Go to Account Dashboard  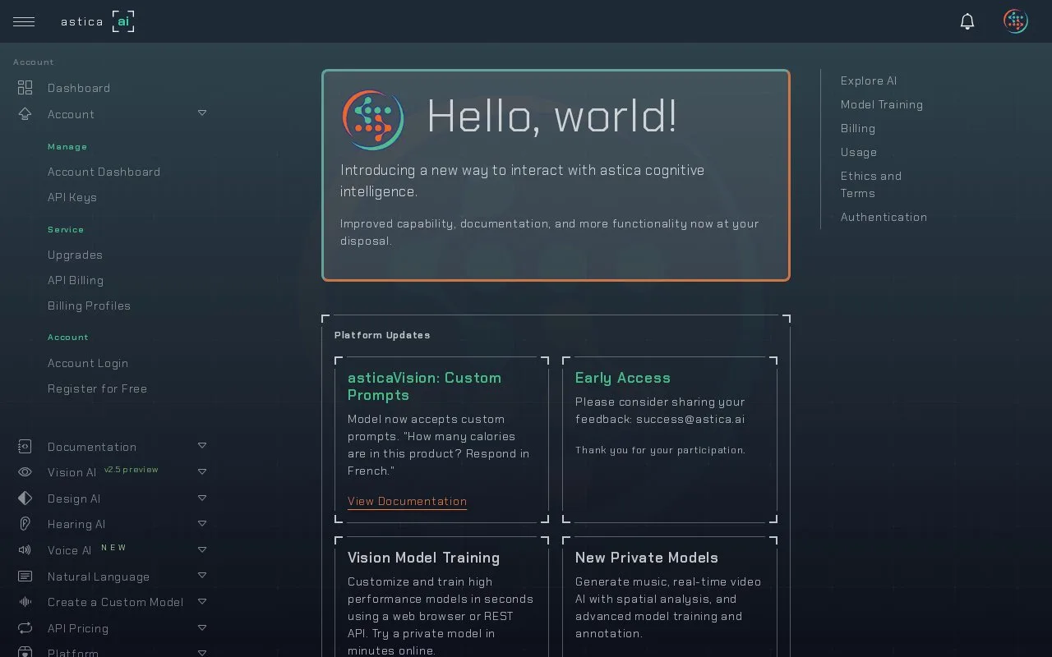pyautogui.click(x=104, y=172)
